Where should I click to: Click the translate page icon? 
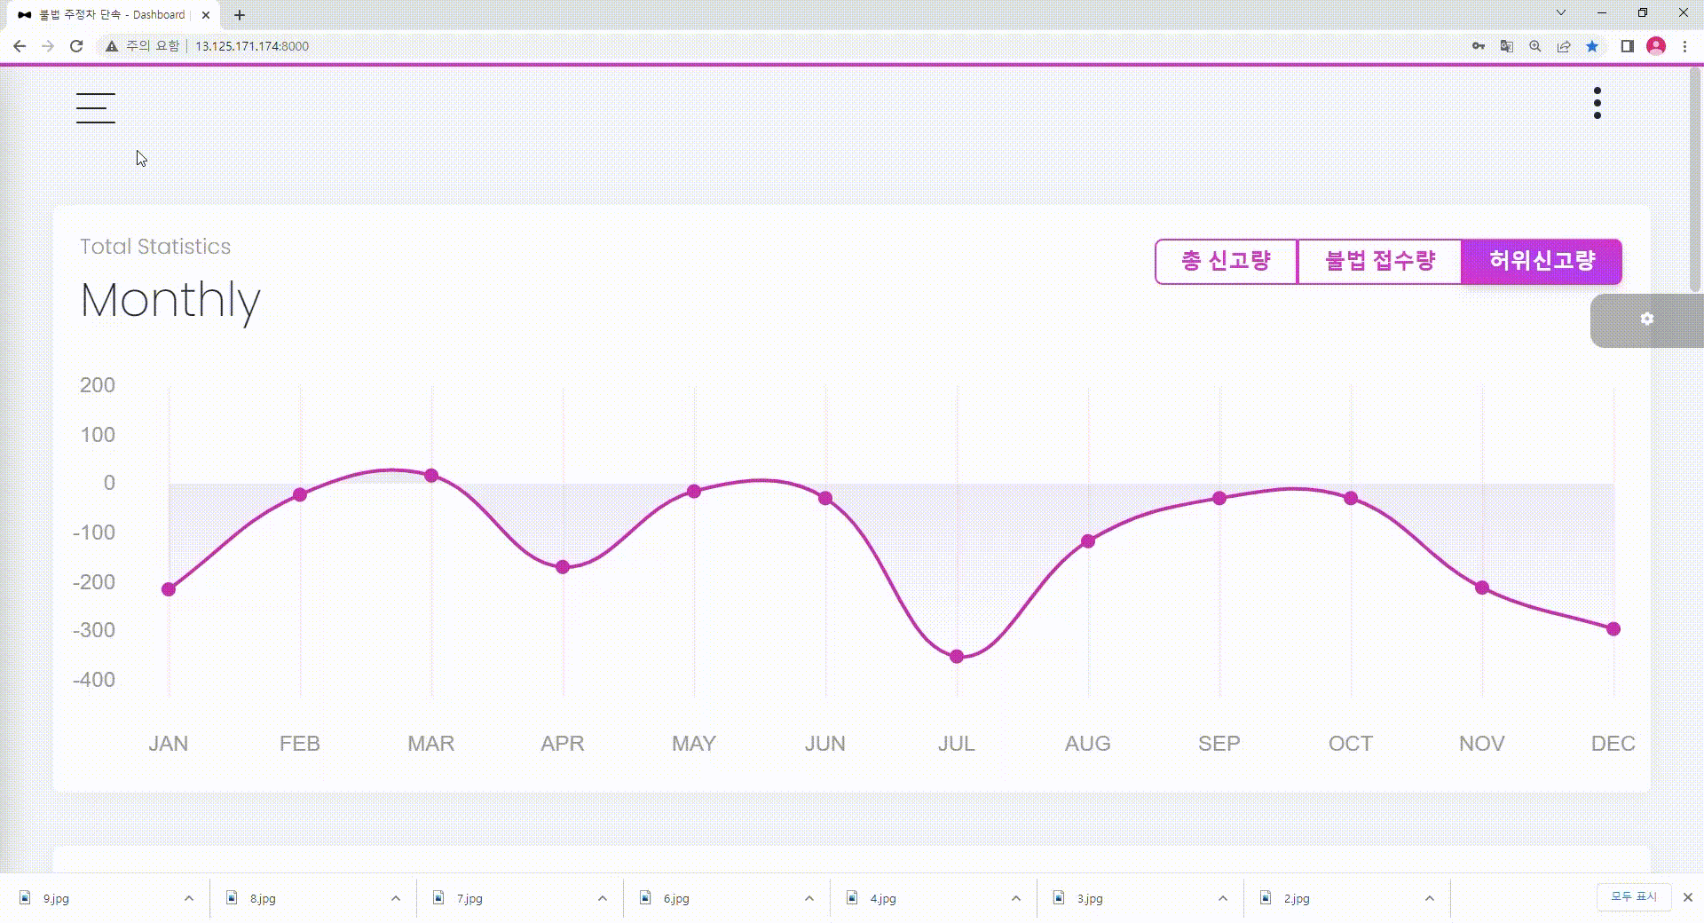[1507, 46]
